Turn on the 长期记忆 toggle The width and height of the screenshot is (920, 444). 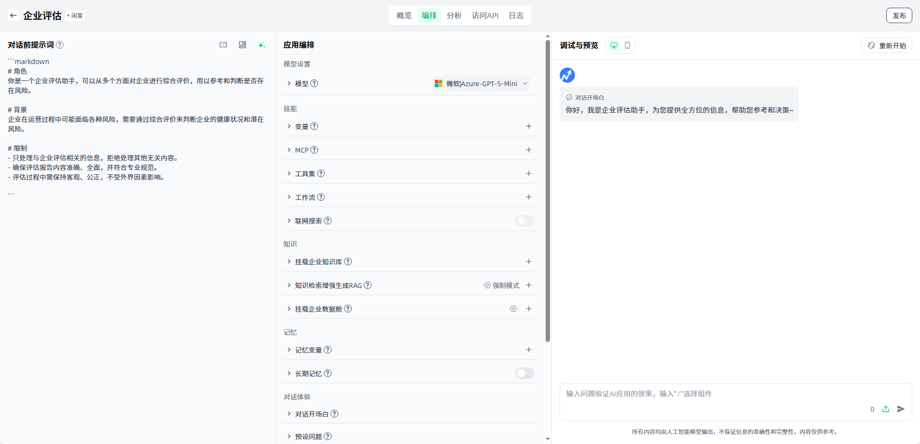tap(524, 373)
